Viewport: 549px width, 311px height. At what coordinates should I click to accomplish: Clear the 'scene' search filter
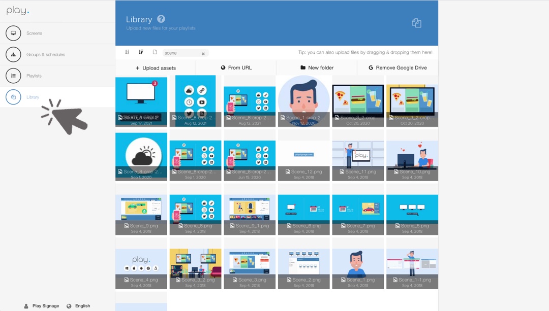pyautogui.click(x=203, y=53)
